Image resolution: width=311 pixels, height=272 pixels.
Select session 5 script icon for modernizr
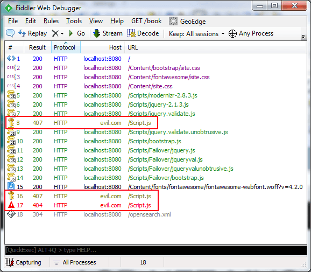coord(11,95)
